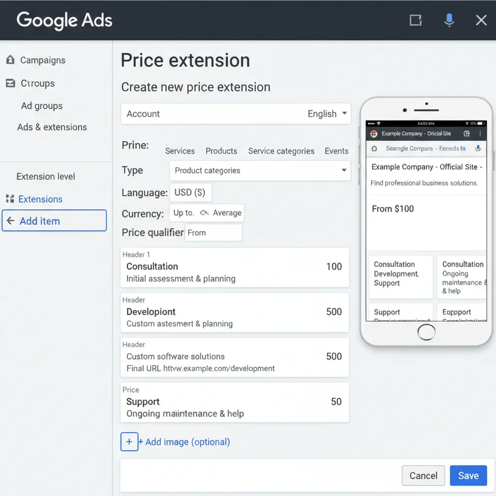Viewport: 496px width, 496px height.
Task: Open the Price qualifier From field
Action: [214, 232]
